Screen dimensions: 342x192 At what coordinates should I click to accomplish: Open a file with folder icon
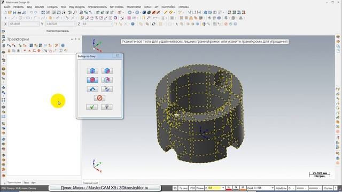coord(10,13)
